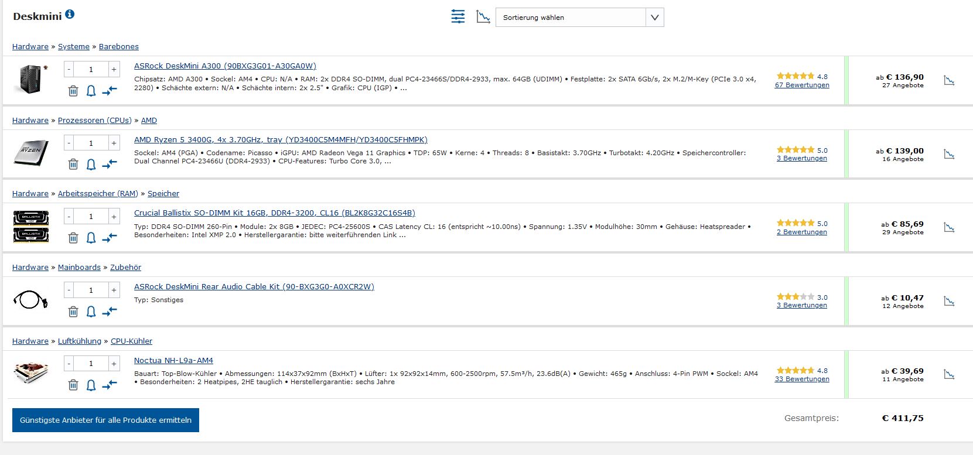
Task: Open the rear audio cable thumbnail
Action: (x=31, y=300)
